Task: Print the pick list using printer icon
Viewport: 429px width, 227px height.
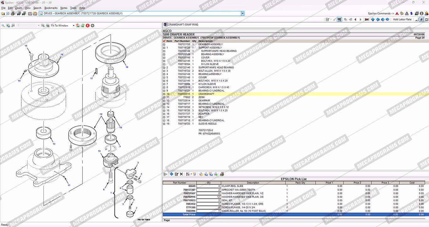Action: point(222,174)
